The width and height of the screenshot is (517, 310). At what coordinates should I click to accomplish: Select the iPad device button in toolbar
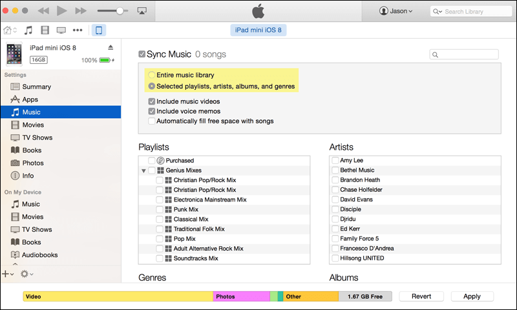99,30
